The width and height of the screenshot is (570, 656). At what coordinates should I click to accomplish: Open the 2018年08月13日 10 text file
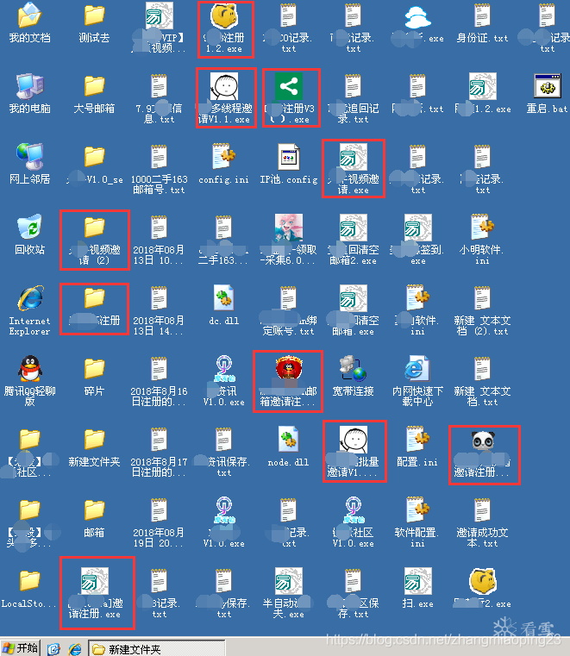click(159, 241)
